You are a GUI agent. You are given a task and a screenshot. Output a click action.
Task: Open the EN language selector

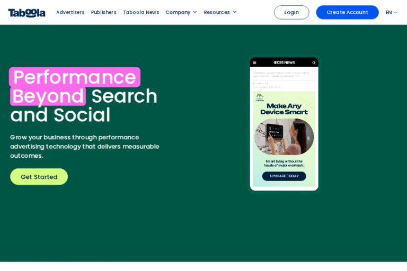pos(392,12)
